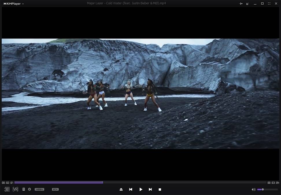Screen dimensions: 281x195
Task: Go to previous track
Action: tap(131, 190)
